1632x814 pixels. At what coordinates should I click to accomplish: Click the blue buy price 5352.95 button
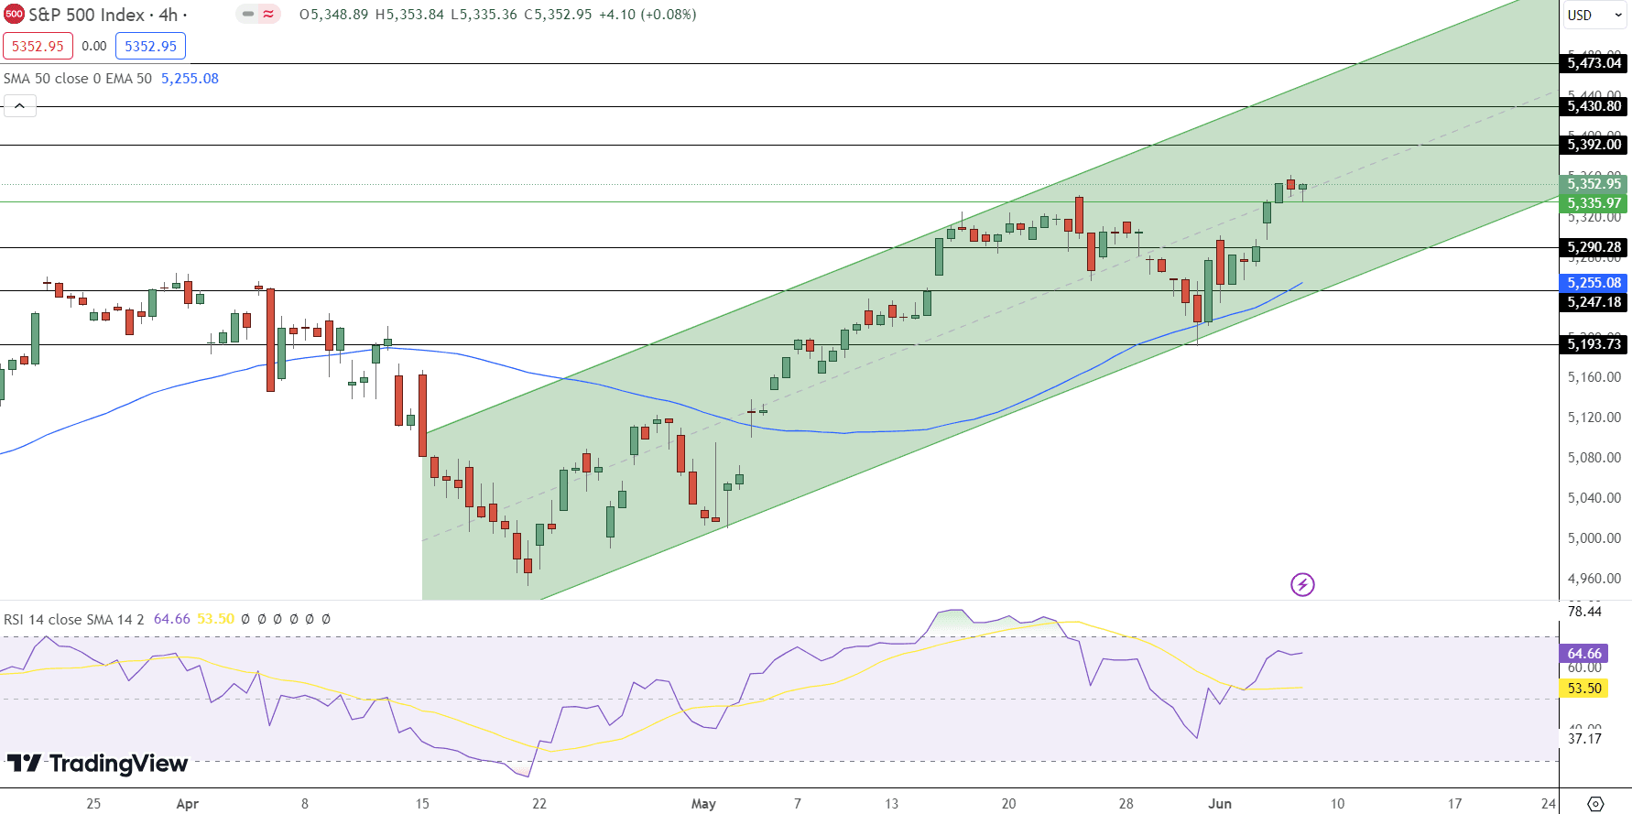[150, 46]
